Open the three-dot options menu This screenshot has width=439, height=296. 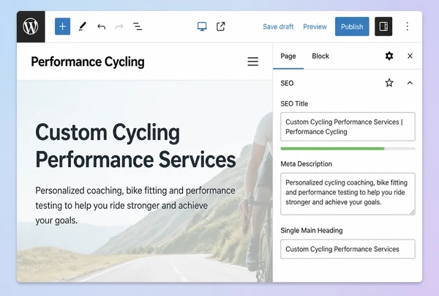[408, 26]
